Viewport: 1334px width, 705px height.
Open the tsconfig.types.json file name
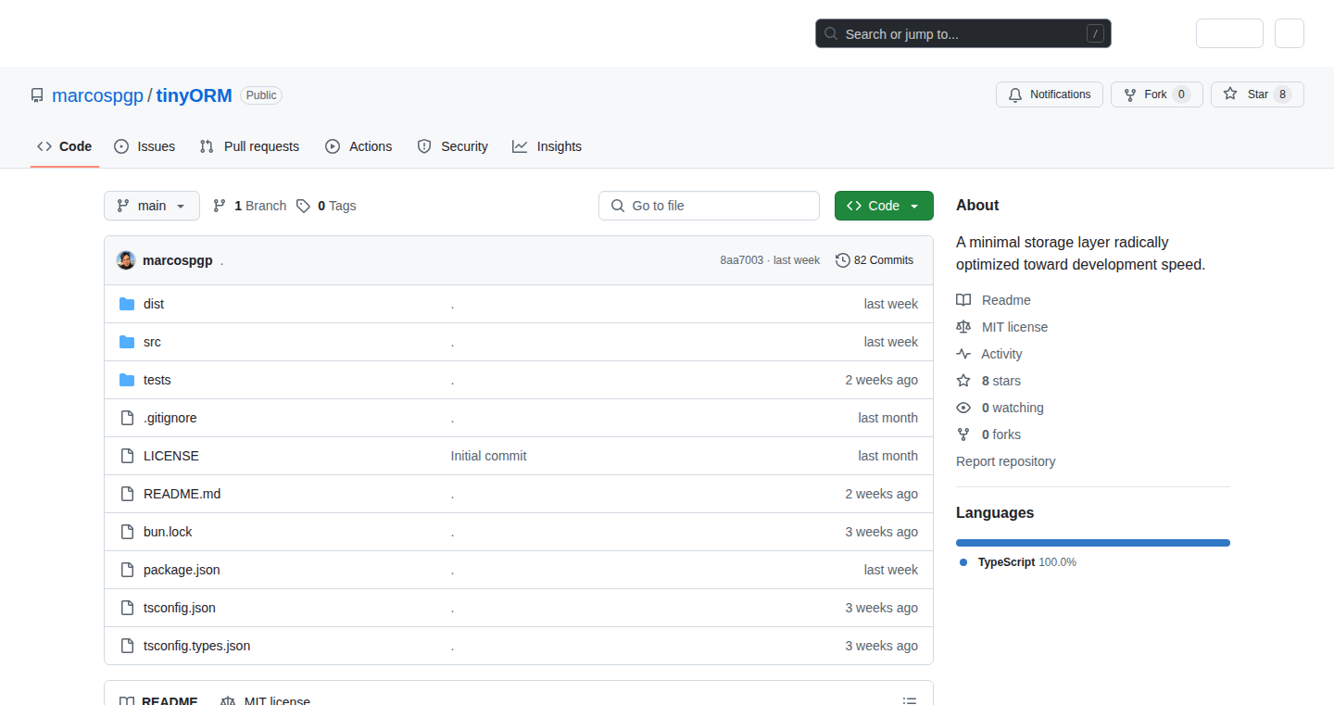(196, 646)
